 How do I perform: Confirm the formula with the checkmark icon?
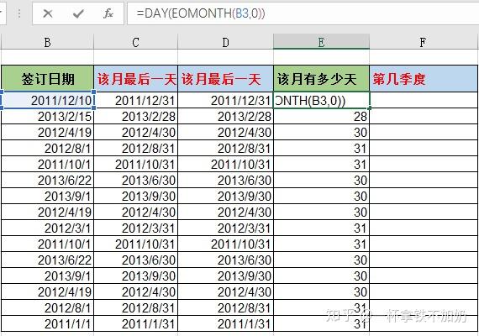coord(78,13)
